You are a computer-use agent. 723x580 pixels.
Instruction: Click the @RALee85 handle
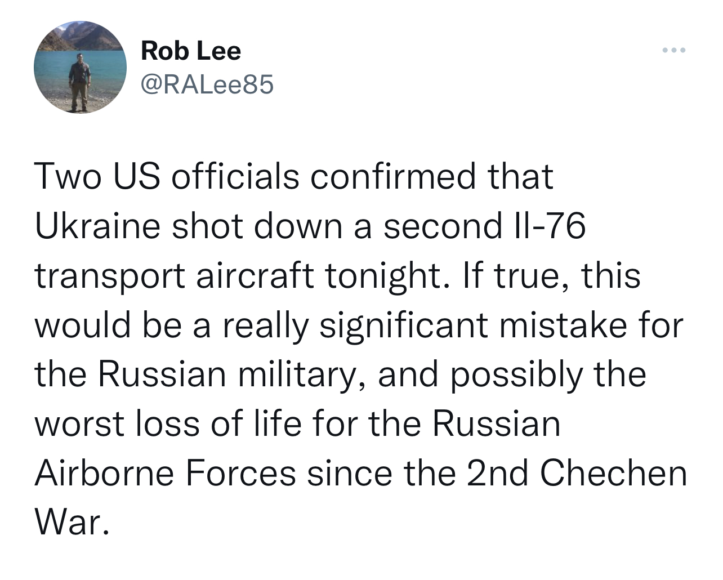pyautogui.click(x=207, y=84)
